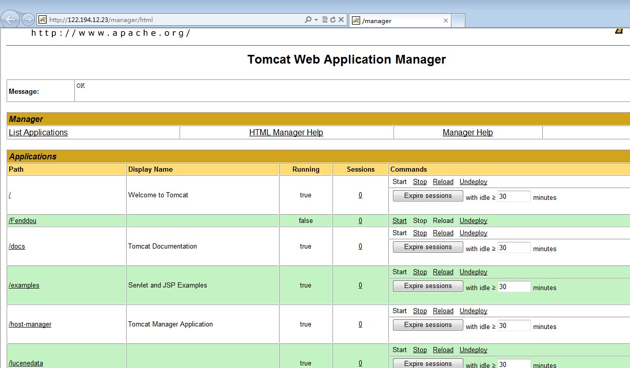
Task: Click Undeploy for the /host-manager application
Action: [x=474, y=311]
